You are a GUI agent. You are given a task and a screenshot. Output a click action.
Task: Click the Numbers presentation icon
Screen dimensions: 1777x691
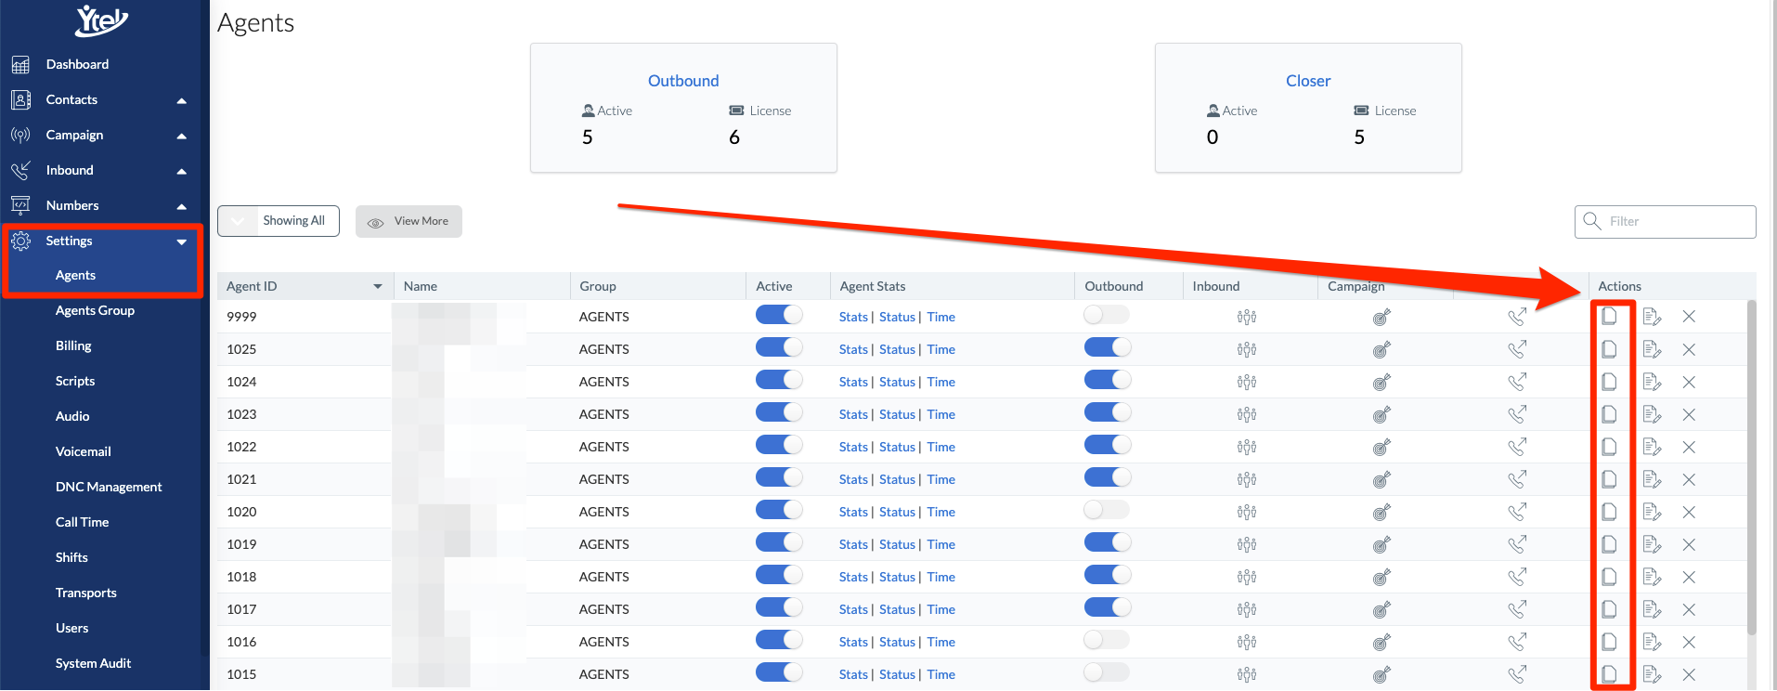tap(20, 205)
